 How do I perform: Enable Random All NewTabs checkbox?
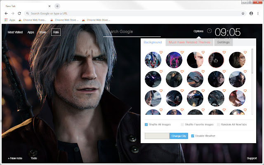(218, 125)
